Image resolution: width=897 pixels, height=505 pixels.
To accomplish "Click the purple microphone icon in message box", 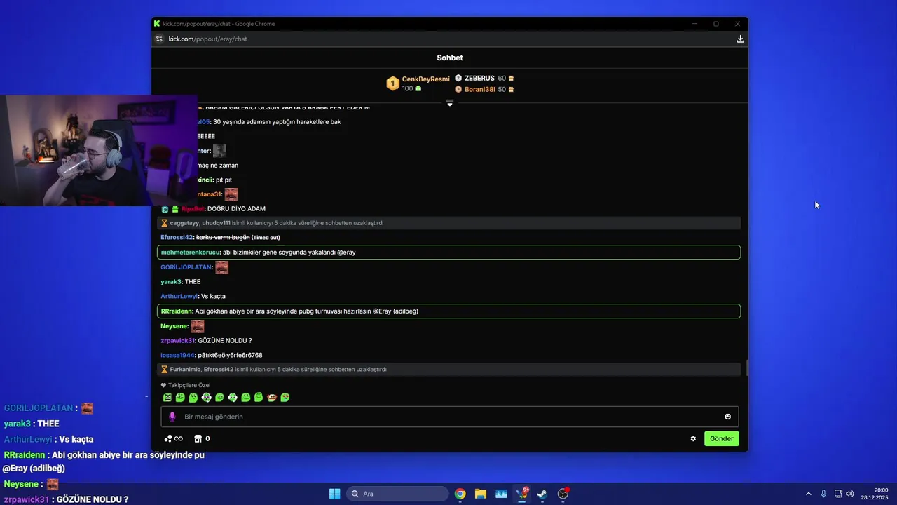I will (x=172, y=417).
